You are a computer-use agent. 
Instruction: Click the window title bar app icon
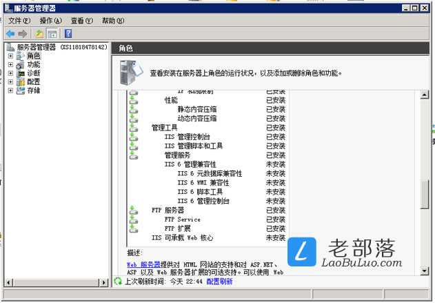point(8,8)
